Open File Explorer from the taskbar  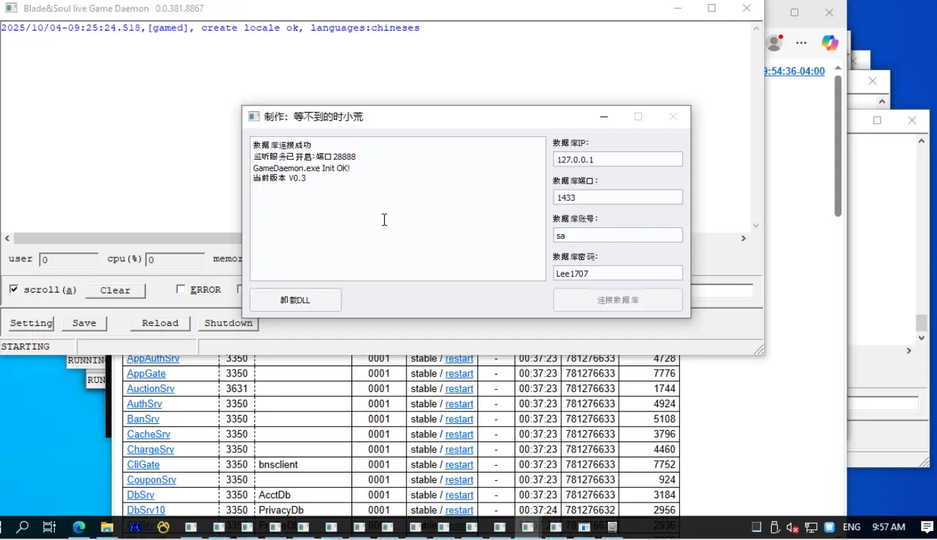[107, 527]
